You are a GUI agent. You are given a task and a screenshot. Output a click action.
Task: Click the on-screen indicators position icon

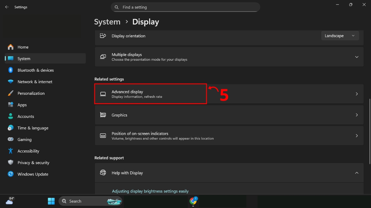click(x=103, y=136)
